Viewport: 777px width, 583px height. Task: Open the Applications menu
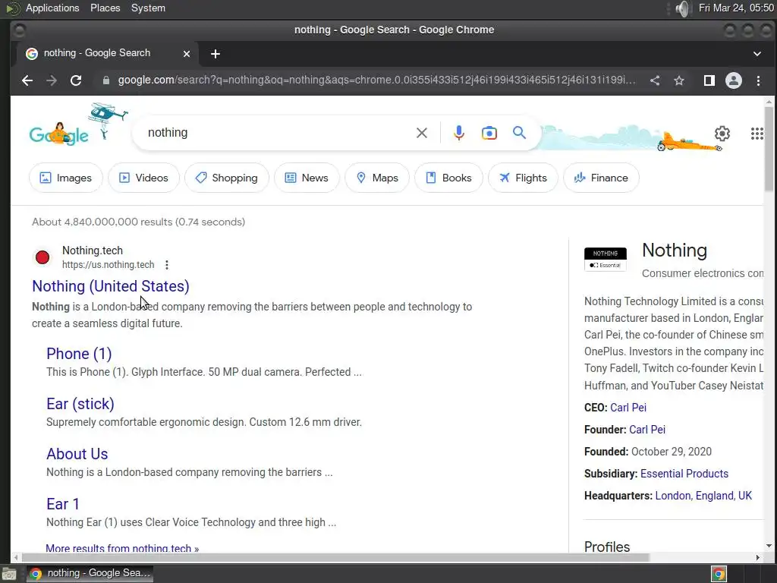click(x=52, y=8)
